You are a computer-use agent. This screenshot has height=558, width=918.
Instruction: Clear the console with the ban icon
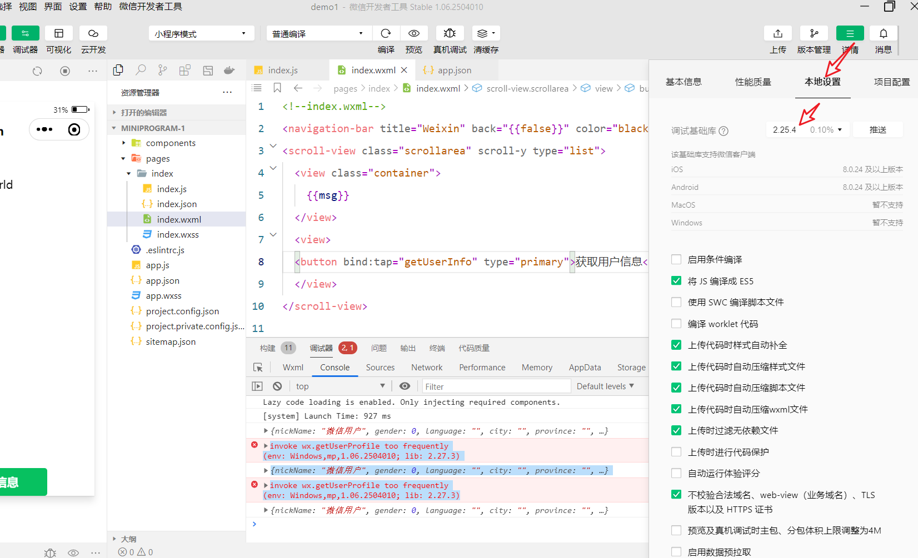[x=277, y=385]
